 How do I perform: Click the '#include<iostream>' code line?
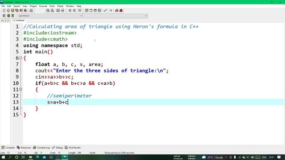pyautogui.click(x=50, y=33)
